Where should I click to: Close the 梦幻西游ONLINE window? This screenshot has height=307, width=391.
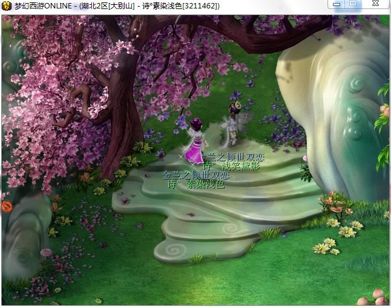[375, 4]
